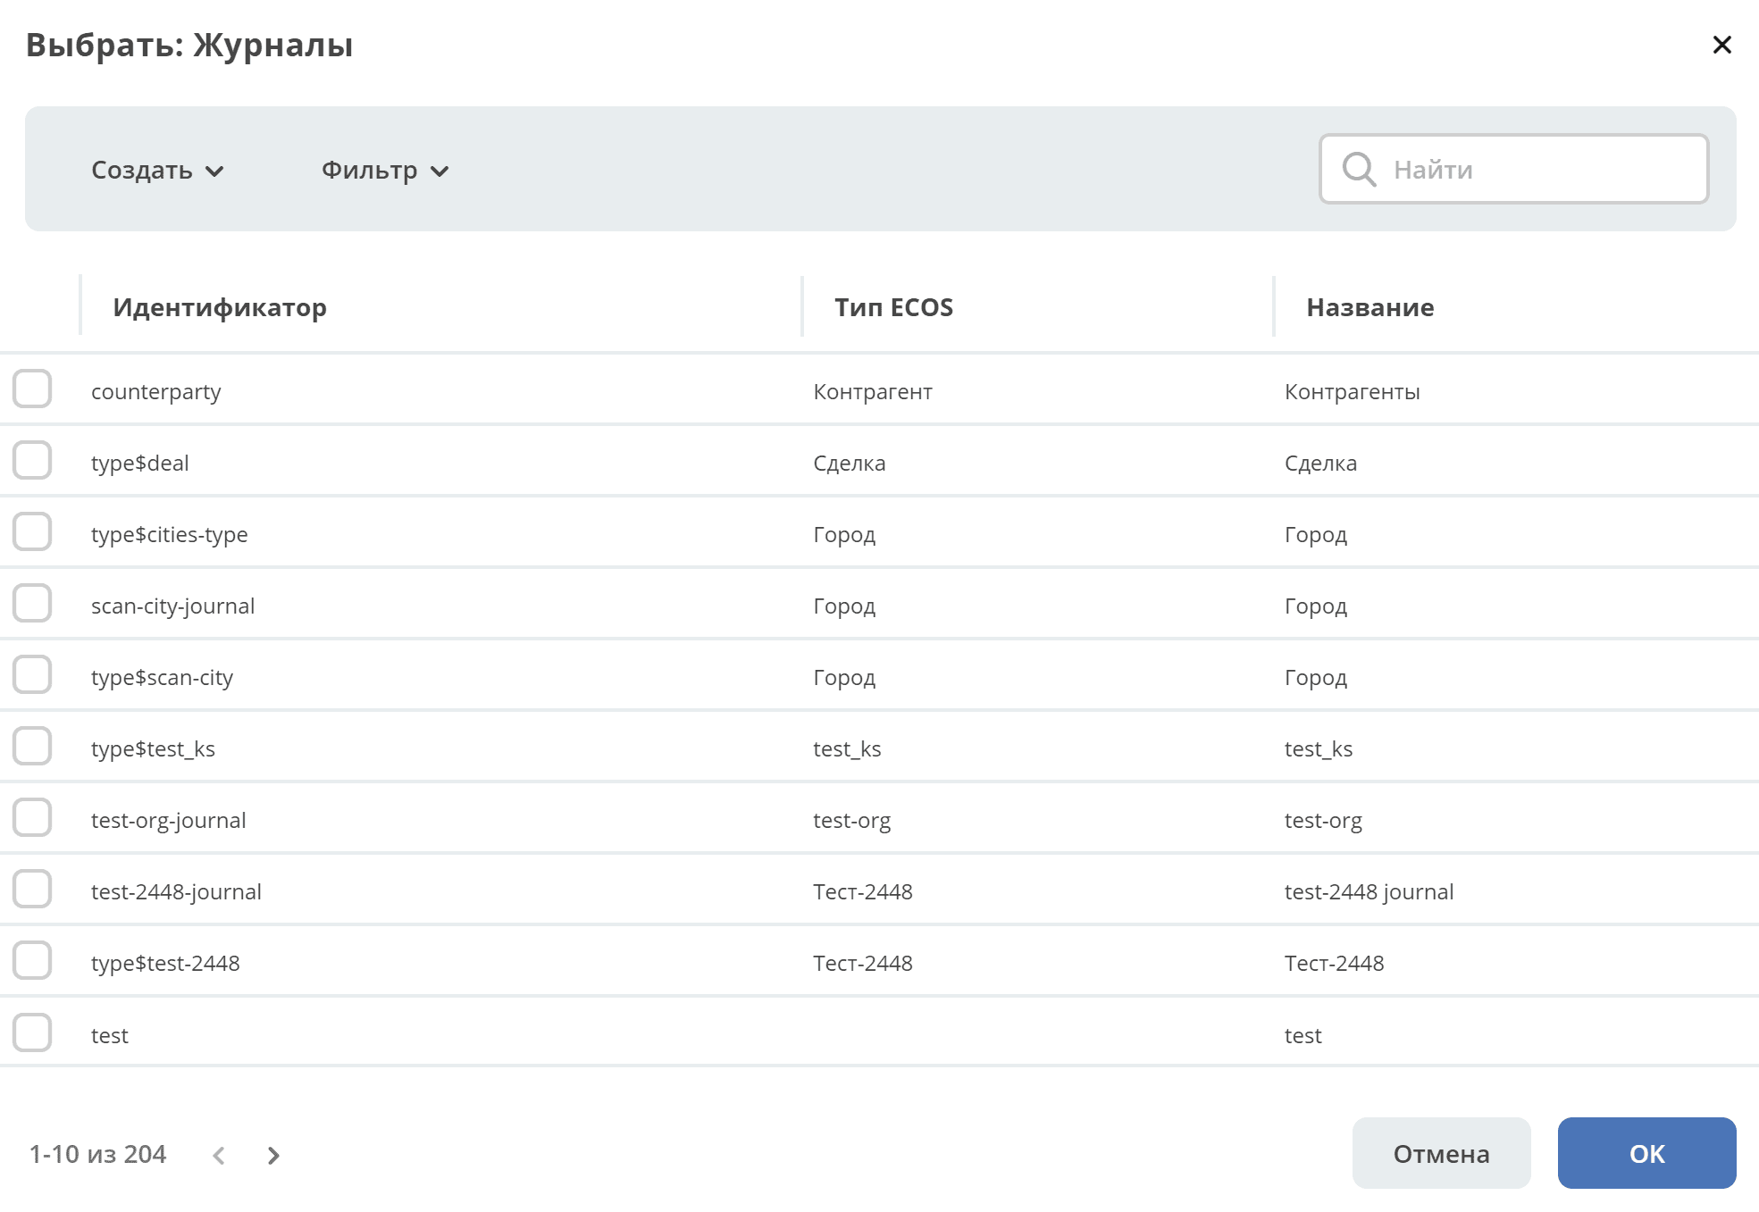1759x1212 pixels.
Task: Focus the Найти search field
Action: (1514, 169)
